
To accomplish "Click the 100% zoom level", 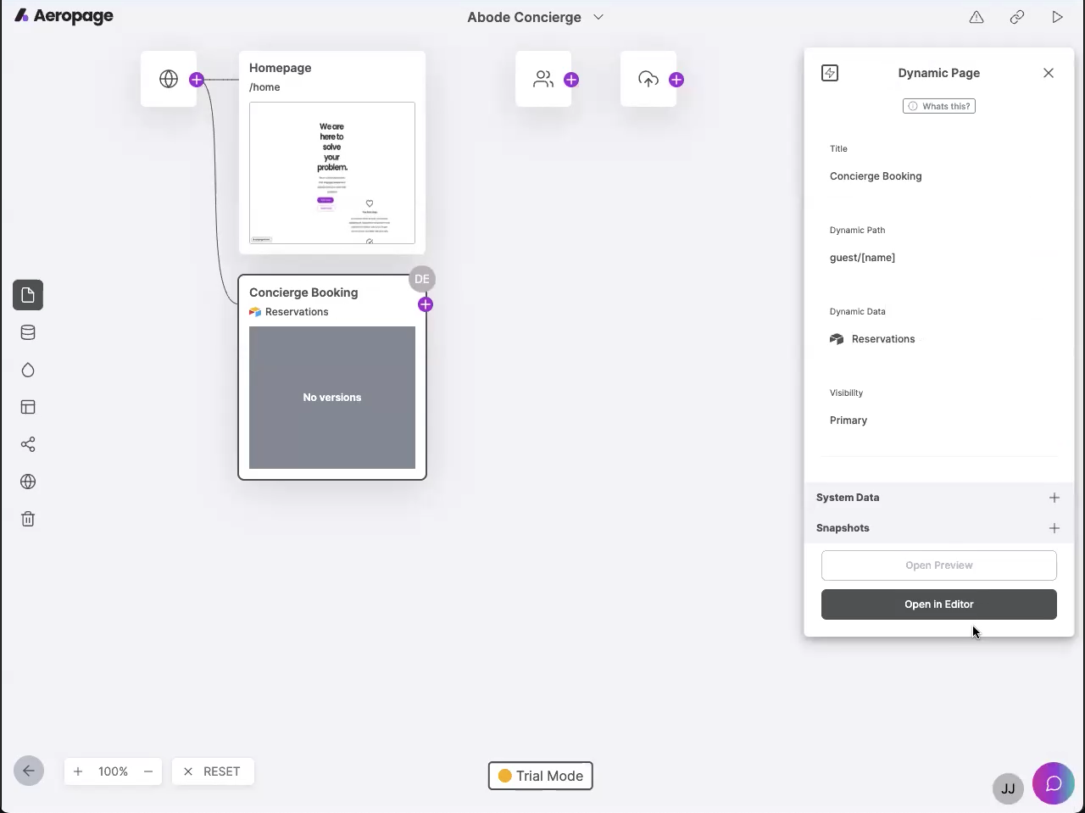I will pyautogui.click(x=113, y=771).
